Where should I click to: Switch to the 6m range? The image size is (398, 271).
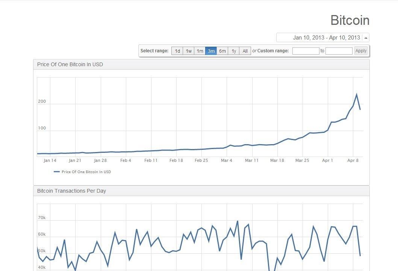point(222,51)
